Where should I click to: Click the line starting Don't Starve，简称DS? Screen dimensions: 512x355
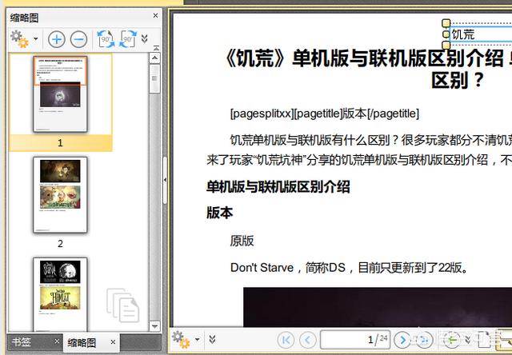350,268
